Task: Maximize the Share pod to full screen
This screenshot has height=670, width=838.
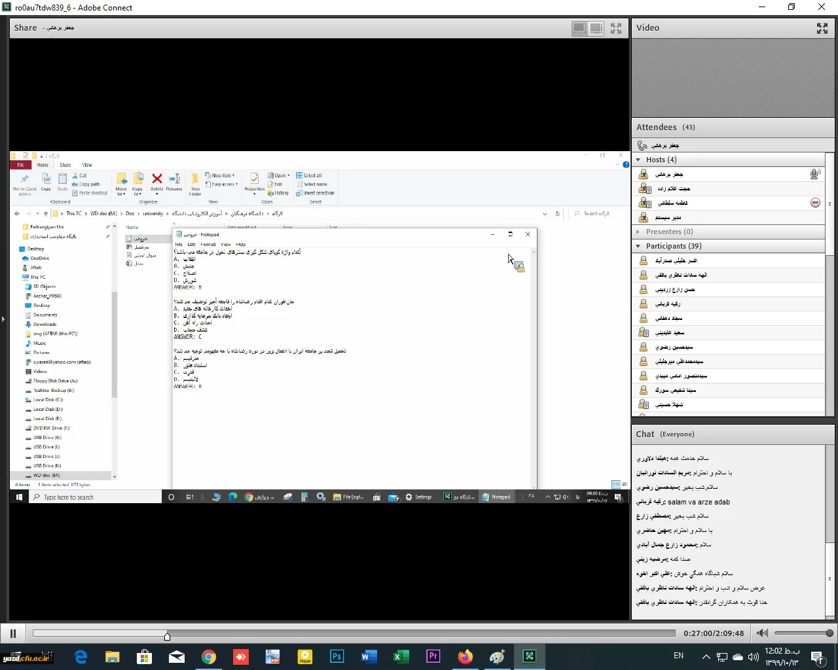Action: click(616, 28)
